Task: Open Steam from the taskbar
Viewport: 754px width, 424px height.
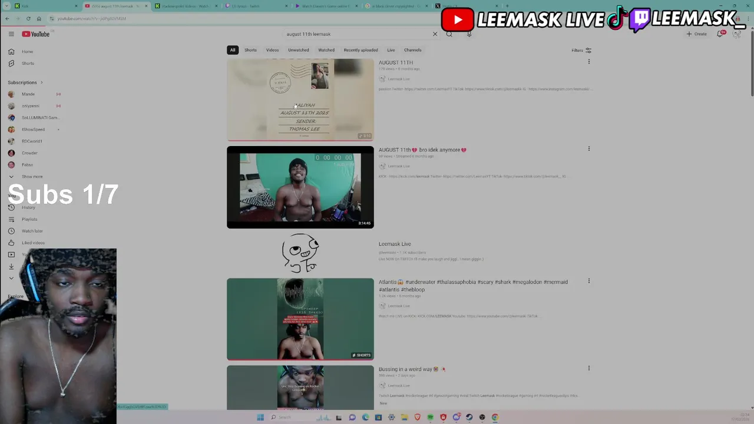Action: (x=469, y=418)
